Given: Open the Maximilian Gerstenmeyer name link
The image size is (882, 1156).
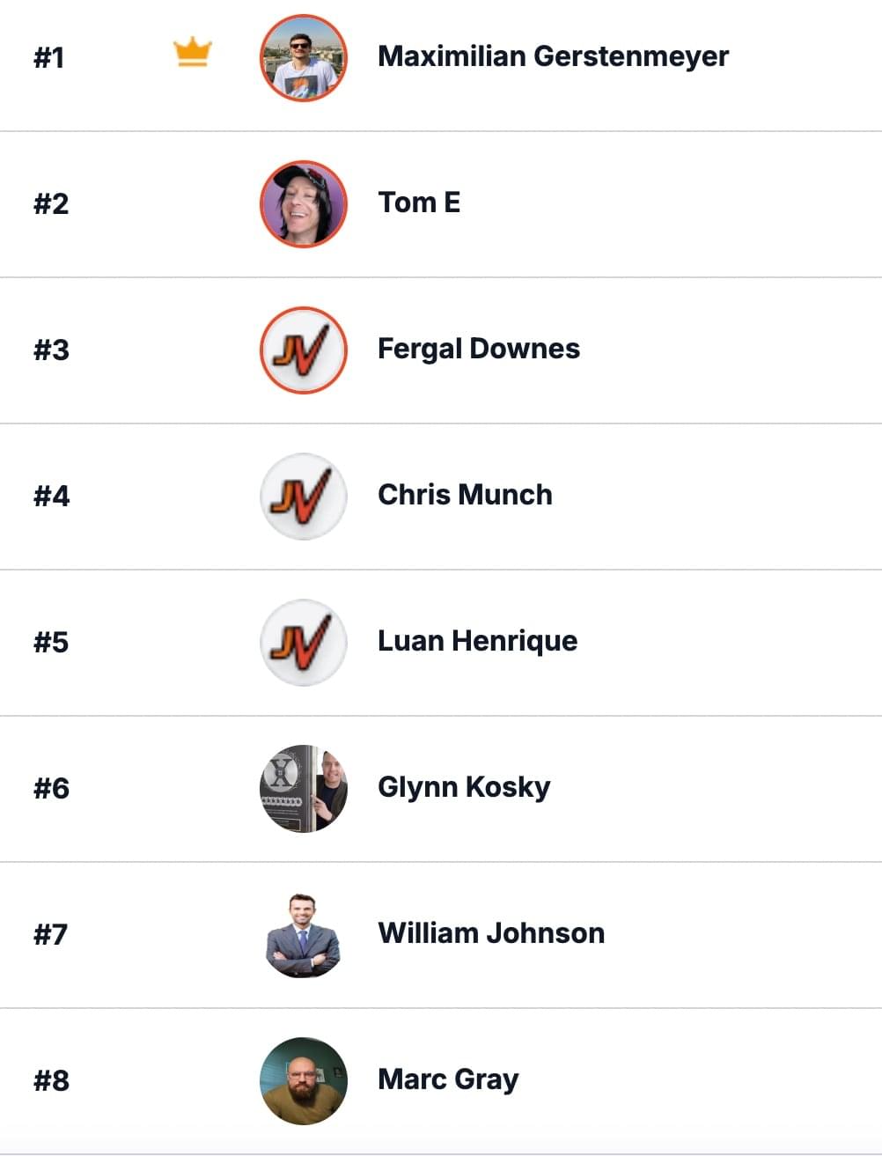Looking at the screenshot, I should pos(553,56).
